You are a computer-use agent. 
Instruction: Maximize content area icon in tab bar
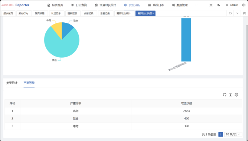point(244,13)
